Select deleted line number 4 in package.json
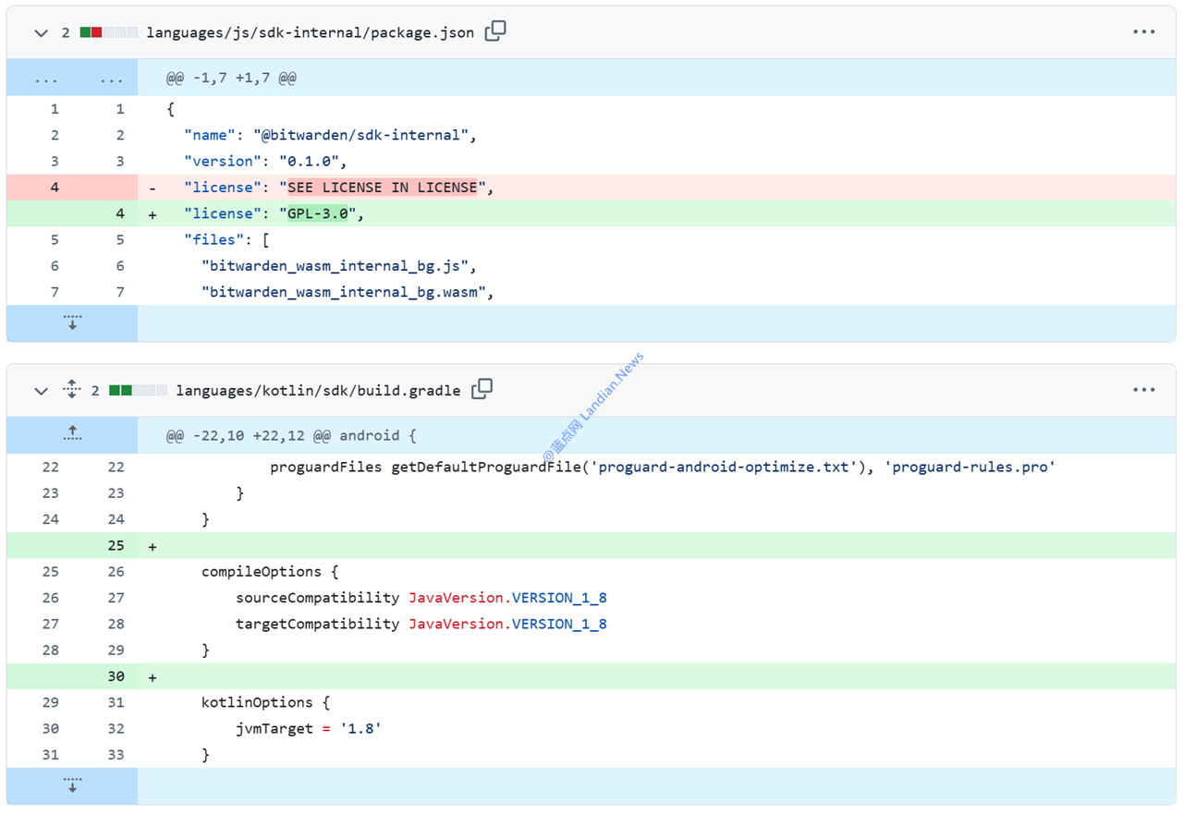The height and width of the screenshot is (814, 1183). pyautogui.click(x=55, y=188)
